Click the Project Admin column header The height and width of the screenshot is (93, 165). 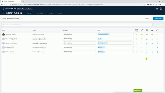click(137, 30)
